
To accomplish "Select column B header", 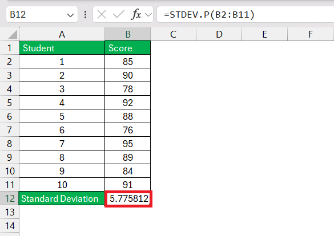I will click(x=127, y=34).
